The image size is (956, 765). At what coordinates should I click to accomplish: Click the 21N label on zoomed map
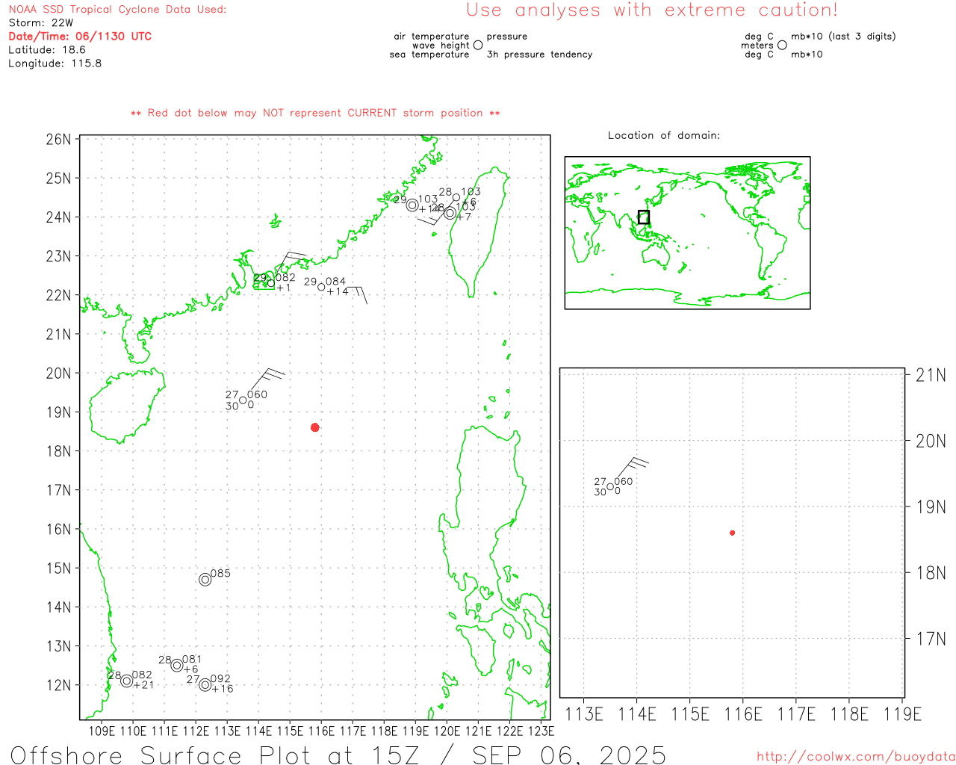pos(931,375)
